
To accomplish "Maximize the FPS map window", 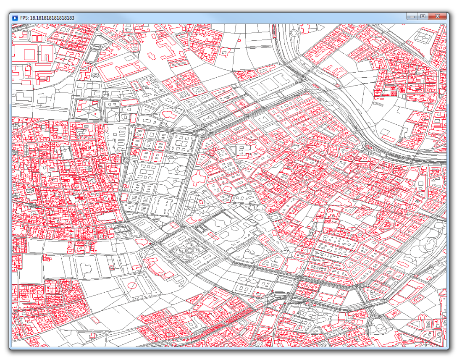I will pos(423,16).
